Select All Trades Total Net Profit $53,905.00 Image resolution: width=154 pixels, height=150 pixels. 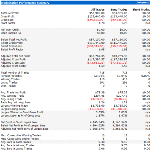[x=97, y=13]
